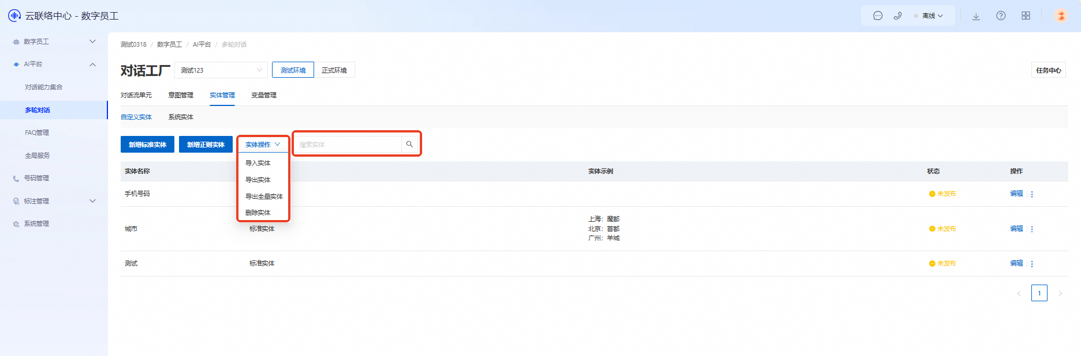Click the 标注管理 icon in sidebar

click(x=16, y=201)
